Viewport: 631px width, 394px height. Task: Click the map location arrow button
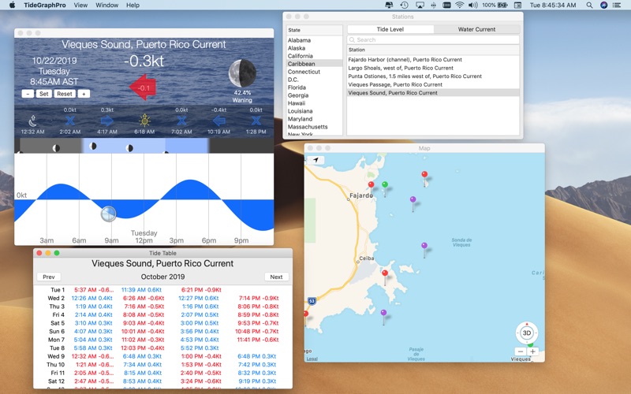pos(316,160)
